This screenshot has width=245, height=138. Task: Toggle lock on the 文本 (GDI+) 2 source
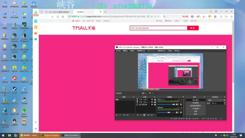pos(155,102)
